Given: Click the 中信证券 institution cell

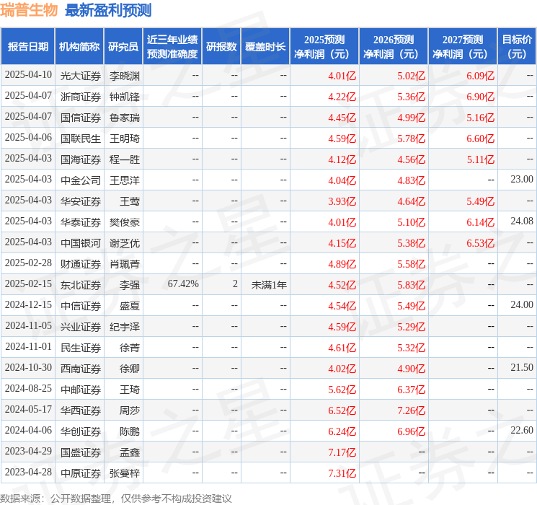Looking at the screenshot, I should [x=81, y=306].
